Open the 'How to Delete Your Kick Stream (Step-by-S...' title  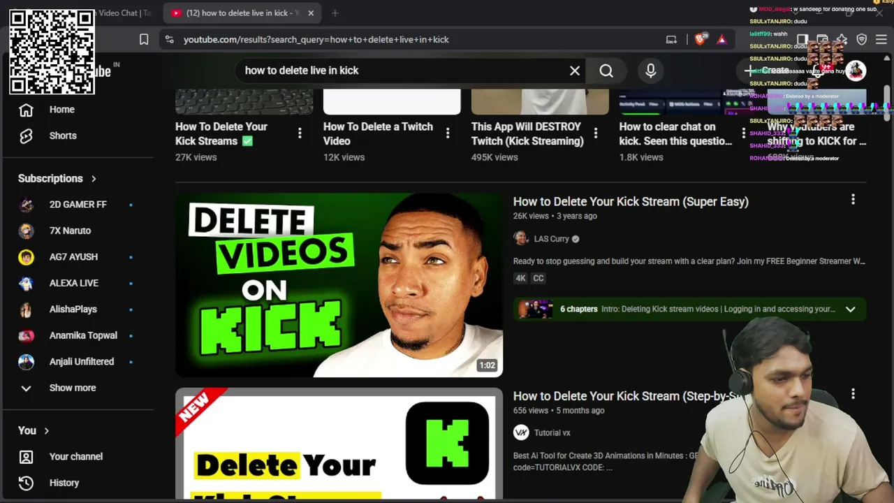click(628, 396)
